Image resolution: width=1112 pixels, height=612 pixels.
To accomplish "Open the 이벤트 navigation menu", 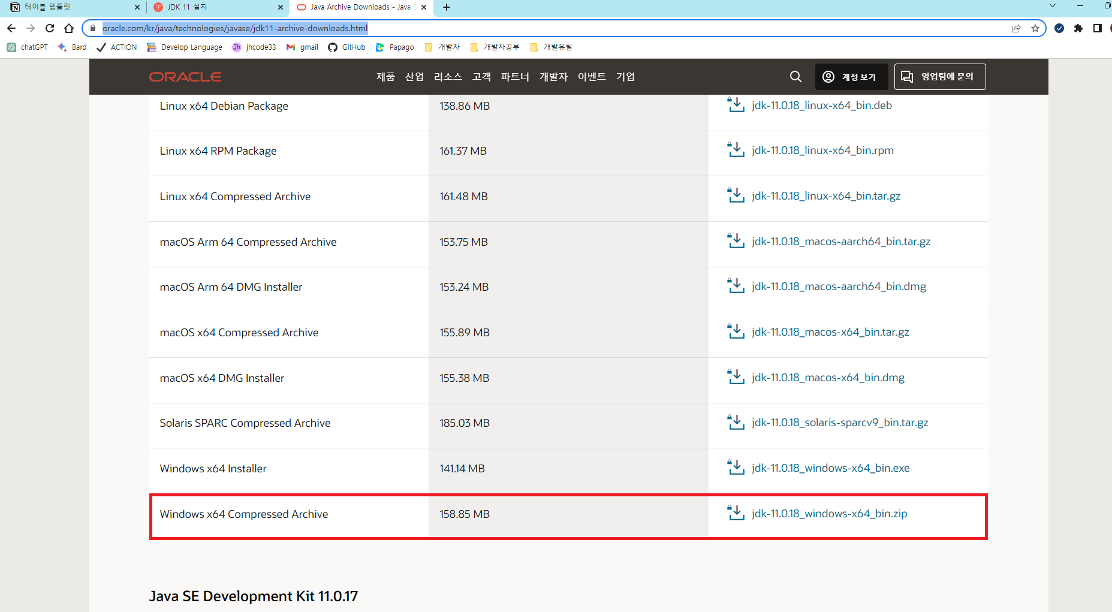I will 592,77.
